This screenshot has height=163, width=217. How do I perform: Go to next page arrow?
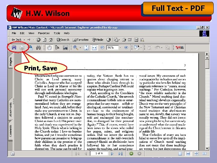point(112,154)
